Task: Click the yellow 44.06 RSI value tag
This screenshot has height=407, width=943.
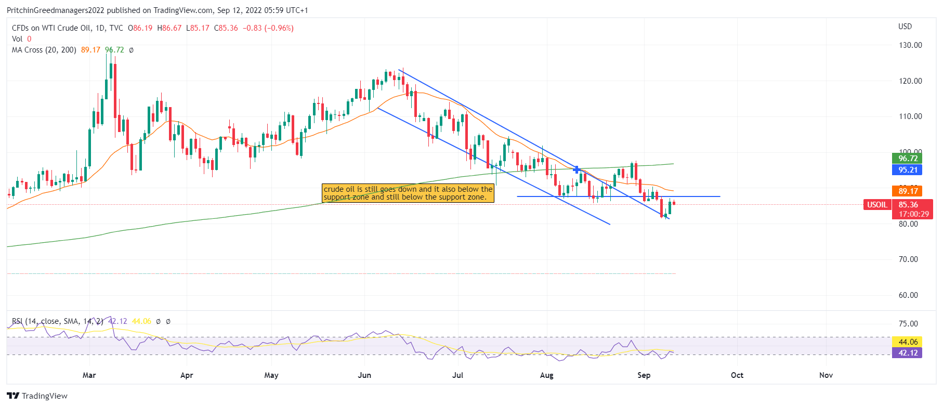Action: point(908,342)
